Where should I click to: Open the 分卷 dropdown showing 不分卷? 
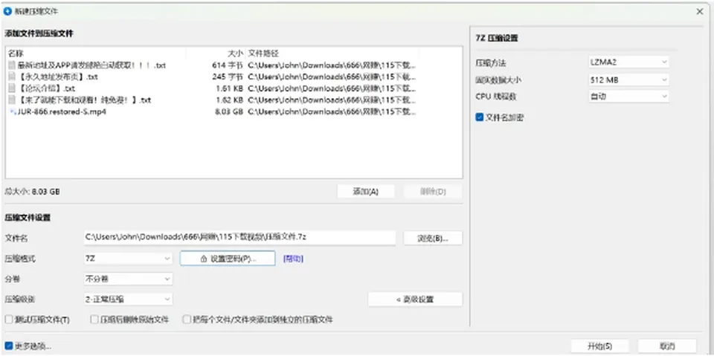(x=128, y=279)
